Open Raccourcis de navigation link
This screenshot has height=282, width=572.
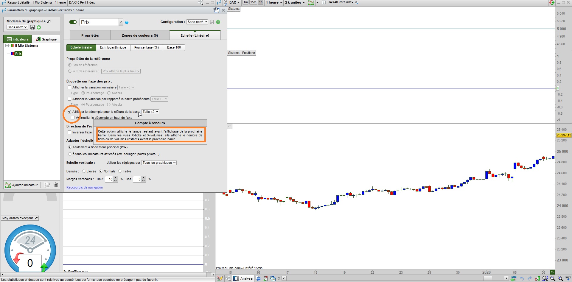(85, 187)
